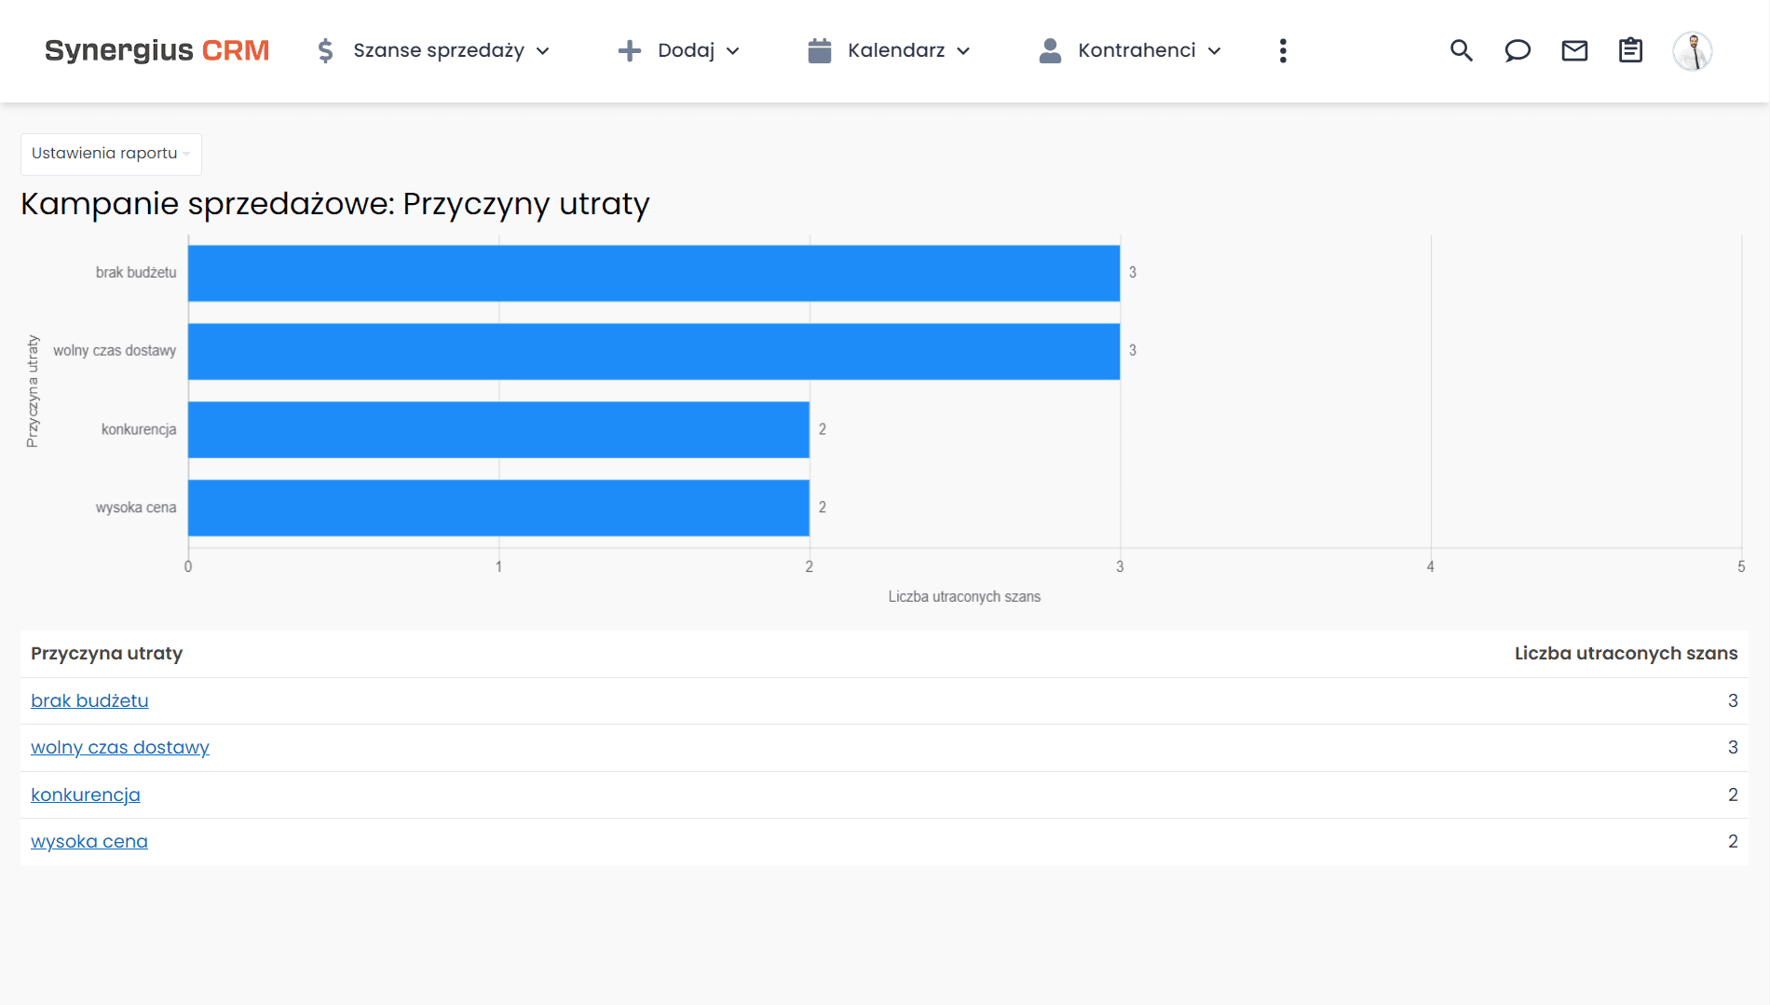The height and width of the screenshot is (1005, 1770).
Task: Click the contact person icon near Kontrahenci
Action: 1050,51
